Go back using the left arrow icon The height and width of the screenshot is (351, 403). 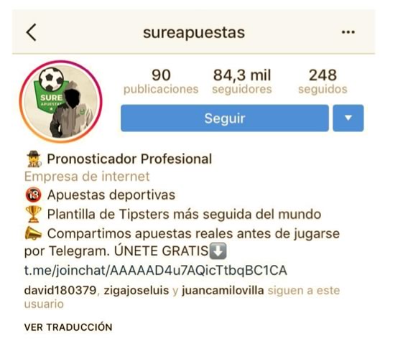tap(31, 32)
